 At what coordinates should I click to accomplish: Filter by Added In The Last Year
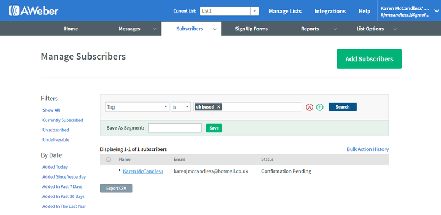pyautogui.click(x=64, y=206)
